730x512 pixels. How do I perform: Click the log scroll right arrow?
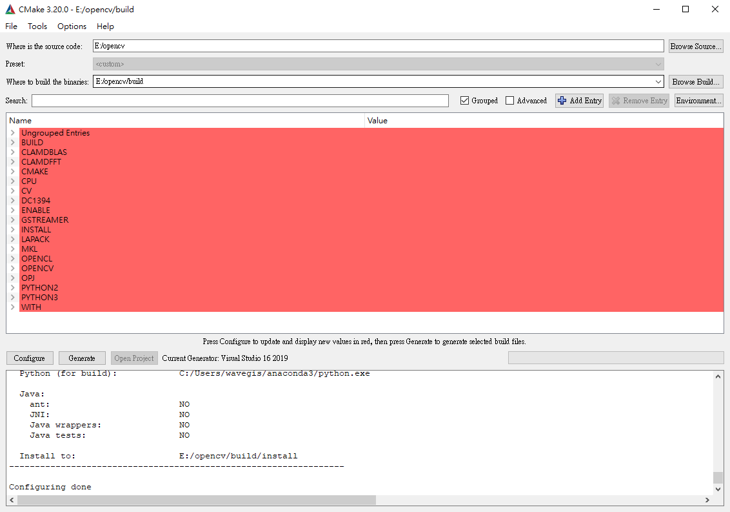(707, 500)
